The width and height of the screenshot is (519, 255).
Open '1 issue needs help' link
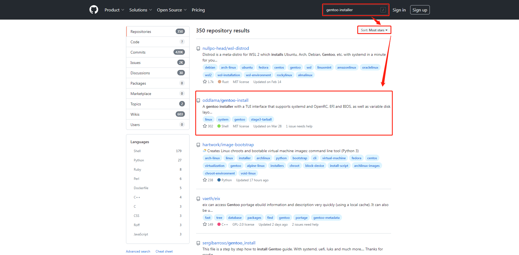299,126
